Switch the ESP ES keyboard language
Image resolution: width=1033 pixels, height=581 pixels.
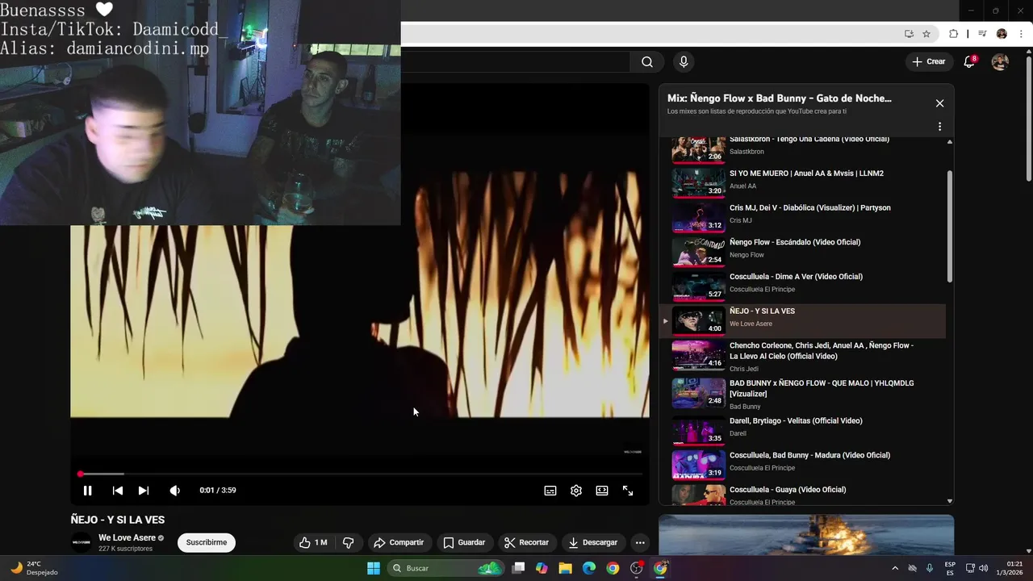coord(951,568)
